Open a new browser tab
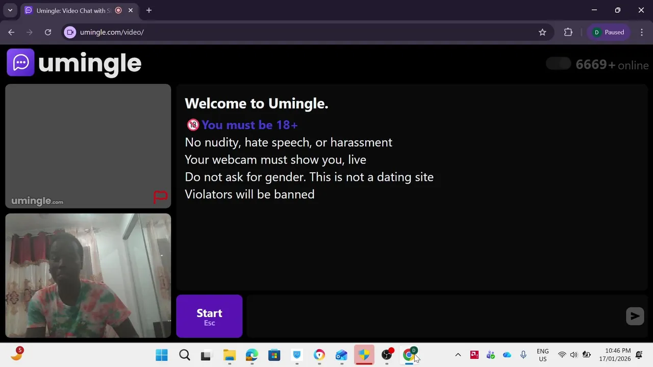The height and width of the screenshot is (367, 653). click(149, 10)
